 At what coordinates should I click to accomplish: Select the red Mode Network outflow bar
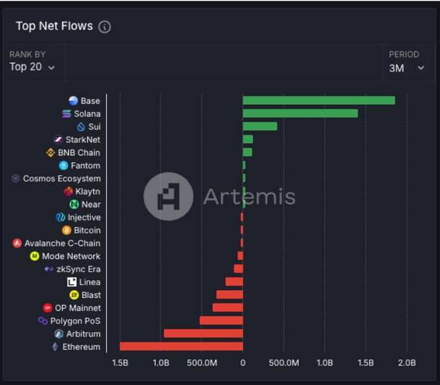240,256
